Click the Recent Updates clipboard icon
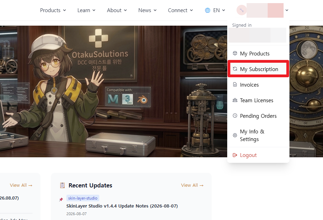Viewport: 323px width, 220px height. (x=62, y=185)
